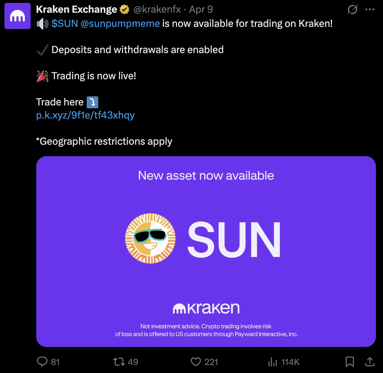This screenshot has height=373, width=383.
Task: Click the @krakenfx handle
Action: pos(157,9)
